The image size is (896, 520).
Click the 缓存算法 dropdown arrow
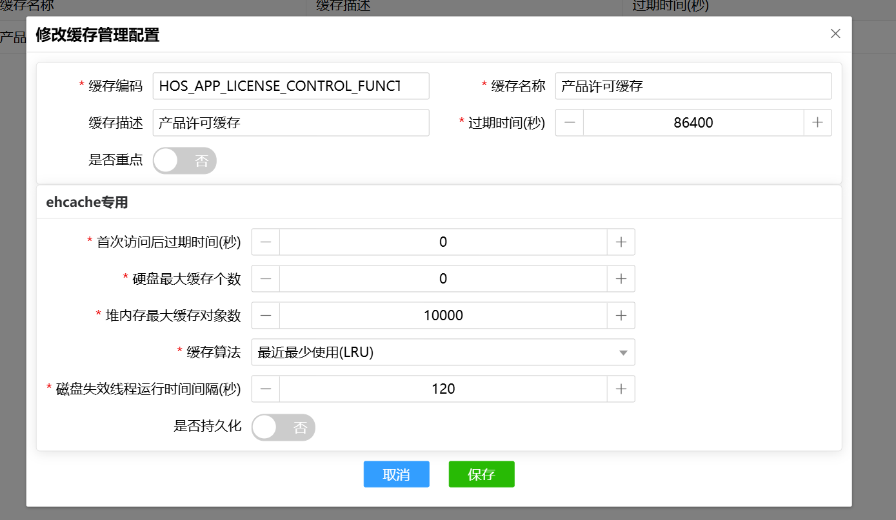pos(622,353)
